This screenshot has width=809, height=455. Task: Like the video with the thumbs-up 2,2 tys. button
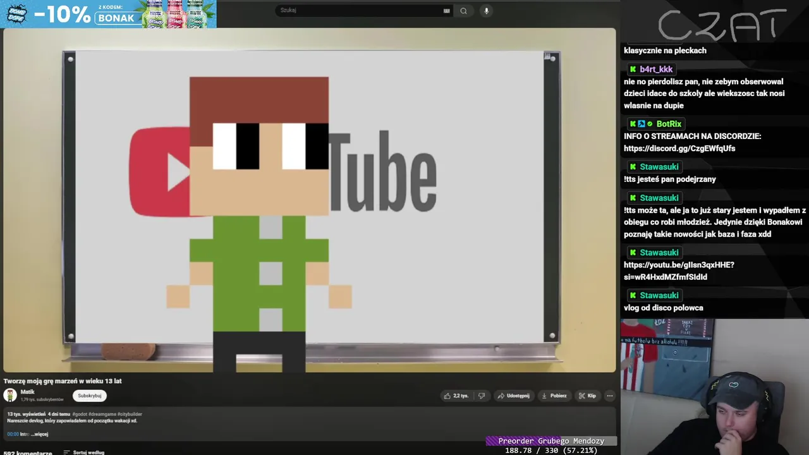456,396
